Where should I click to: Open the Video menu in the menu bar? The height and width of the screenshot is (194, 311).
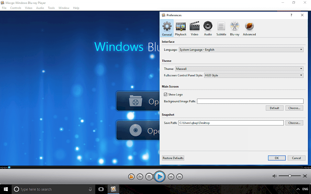29,8
